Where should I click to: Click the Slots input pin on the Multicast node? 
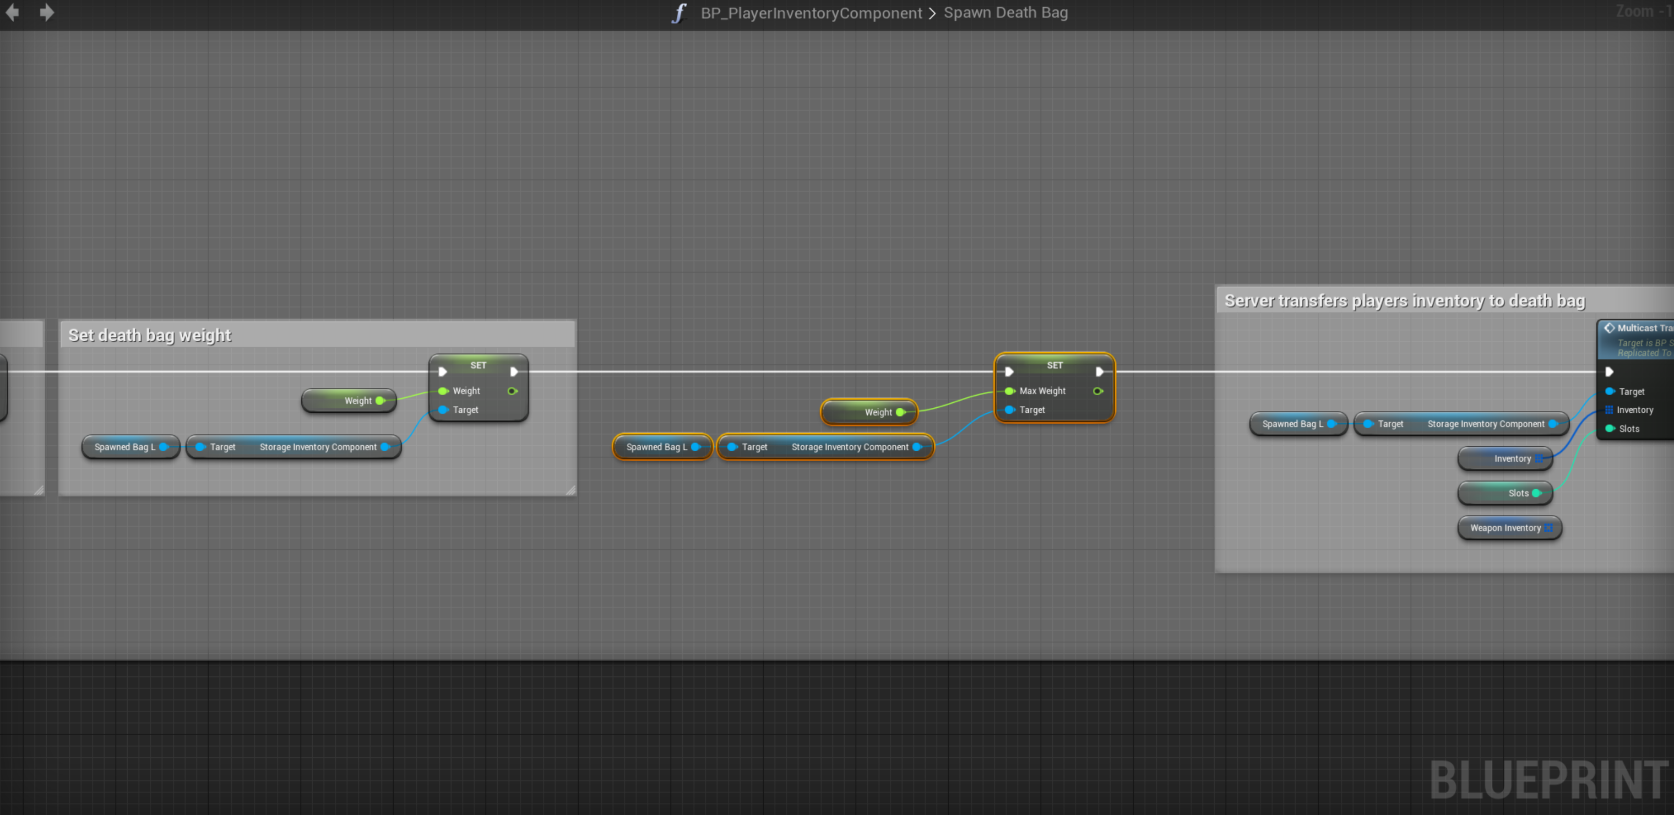click(x=1610, y=429)
